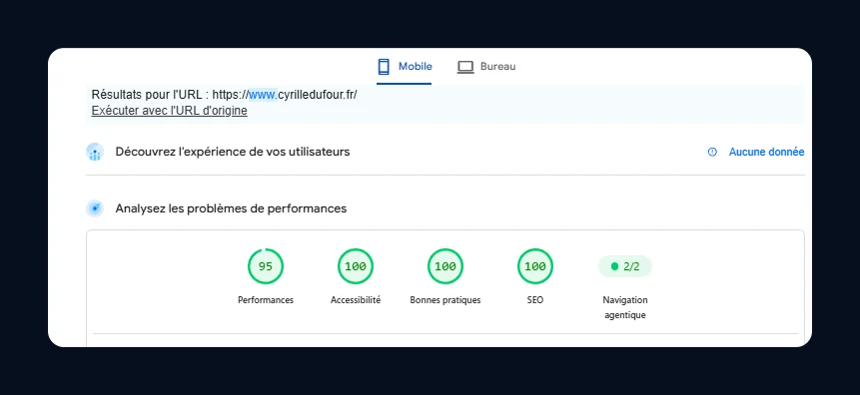Click the highlighted www in the URL
Viewport: 860px width, 395px height.
264,95
